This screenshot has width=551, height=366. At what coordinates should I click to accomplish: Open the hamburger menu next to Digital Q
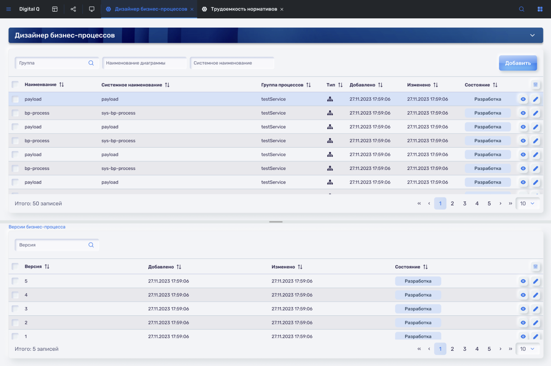(9, 9)
